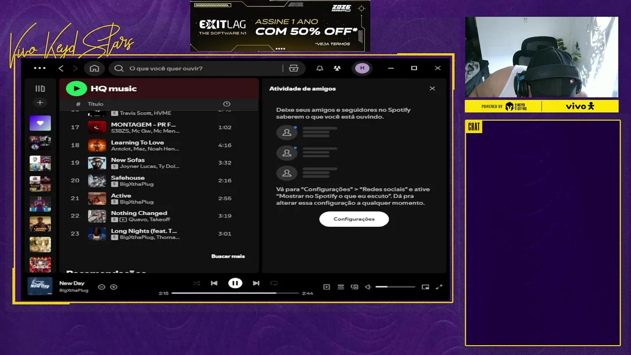
Task: Click the 'Configurações' button
Action: 354,219
